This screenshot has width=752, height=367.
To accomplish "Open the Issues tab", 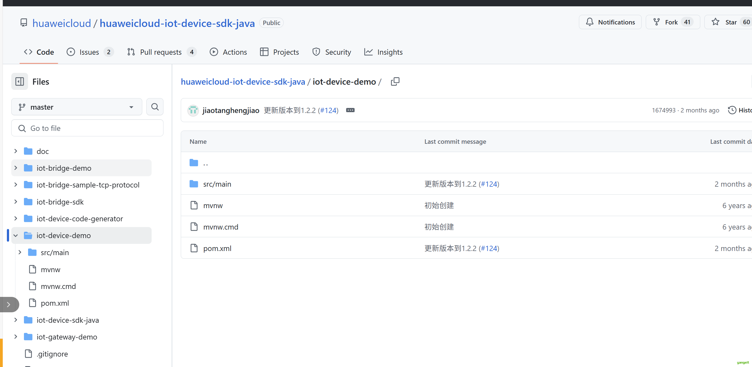I will [90, 52].
